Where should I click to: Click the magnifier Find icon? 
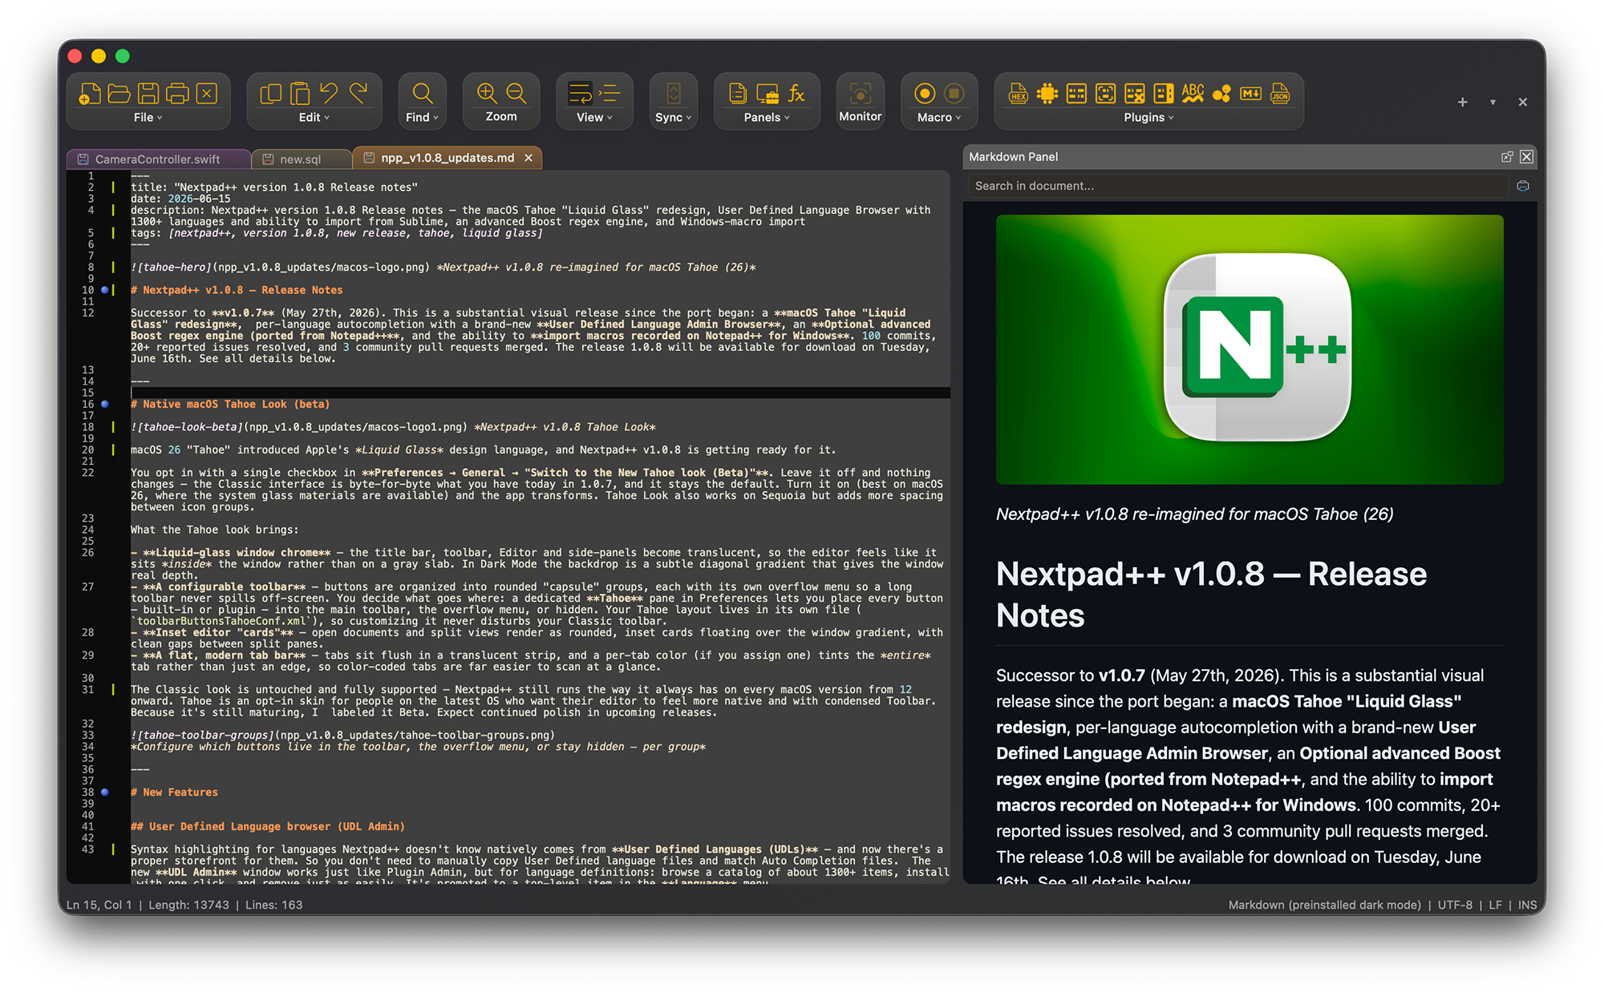[423, 94]
